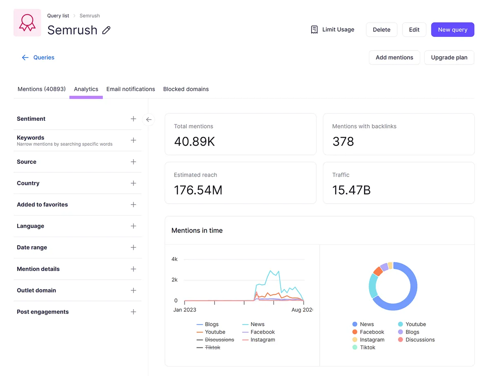Expand the Outlet domain filter

coord(133,290)
